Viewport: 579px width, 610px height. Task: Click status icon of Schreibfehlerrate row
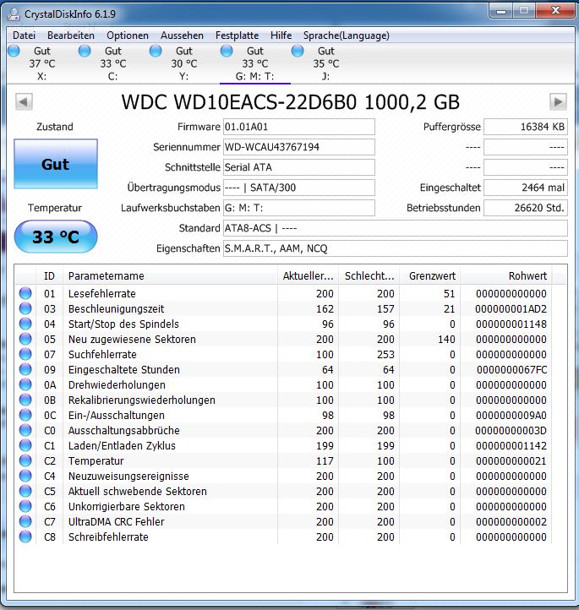click(x=25, y=536)
